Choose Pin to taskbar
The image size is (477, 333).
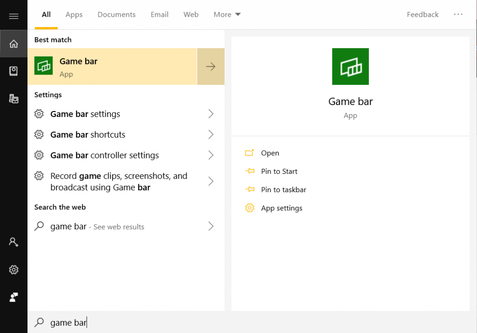(x=284, y=189)
